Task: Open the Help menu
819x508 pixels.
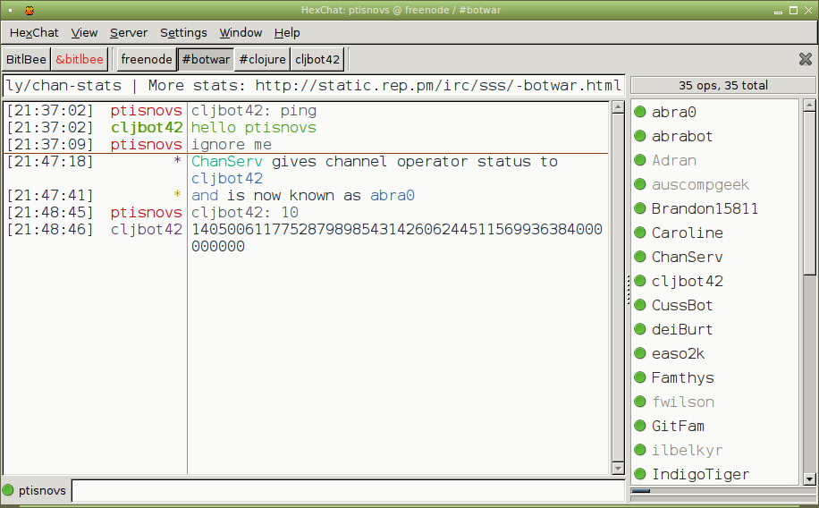Action: 287,32
